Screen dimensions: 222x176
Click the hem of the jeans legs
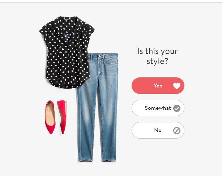click(x=97, y=159)
